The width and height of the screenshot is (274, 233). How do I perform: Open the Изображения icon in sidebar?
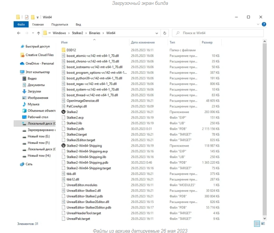(24, 98)
